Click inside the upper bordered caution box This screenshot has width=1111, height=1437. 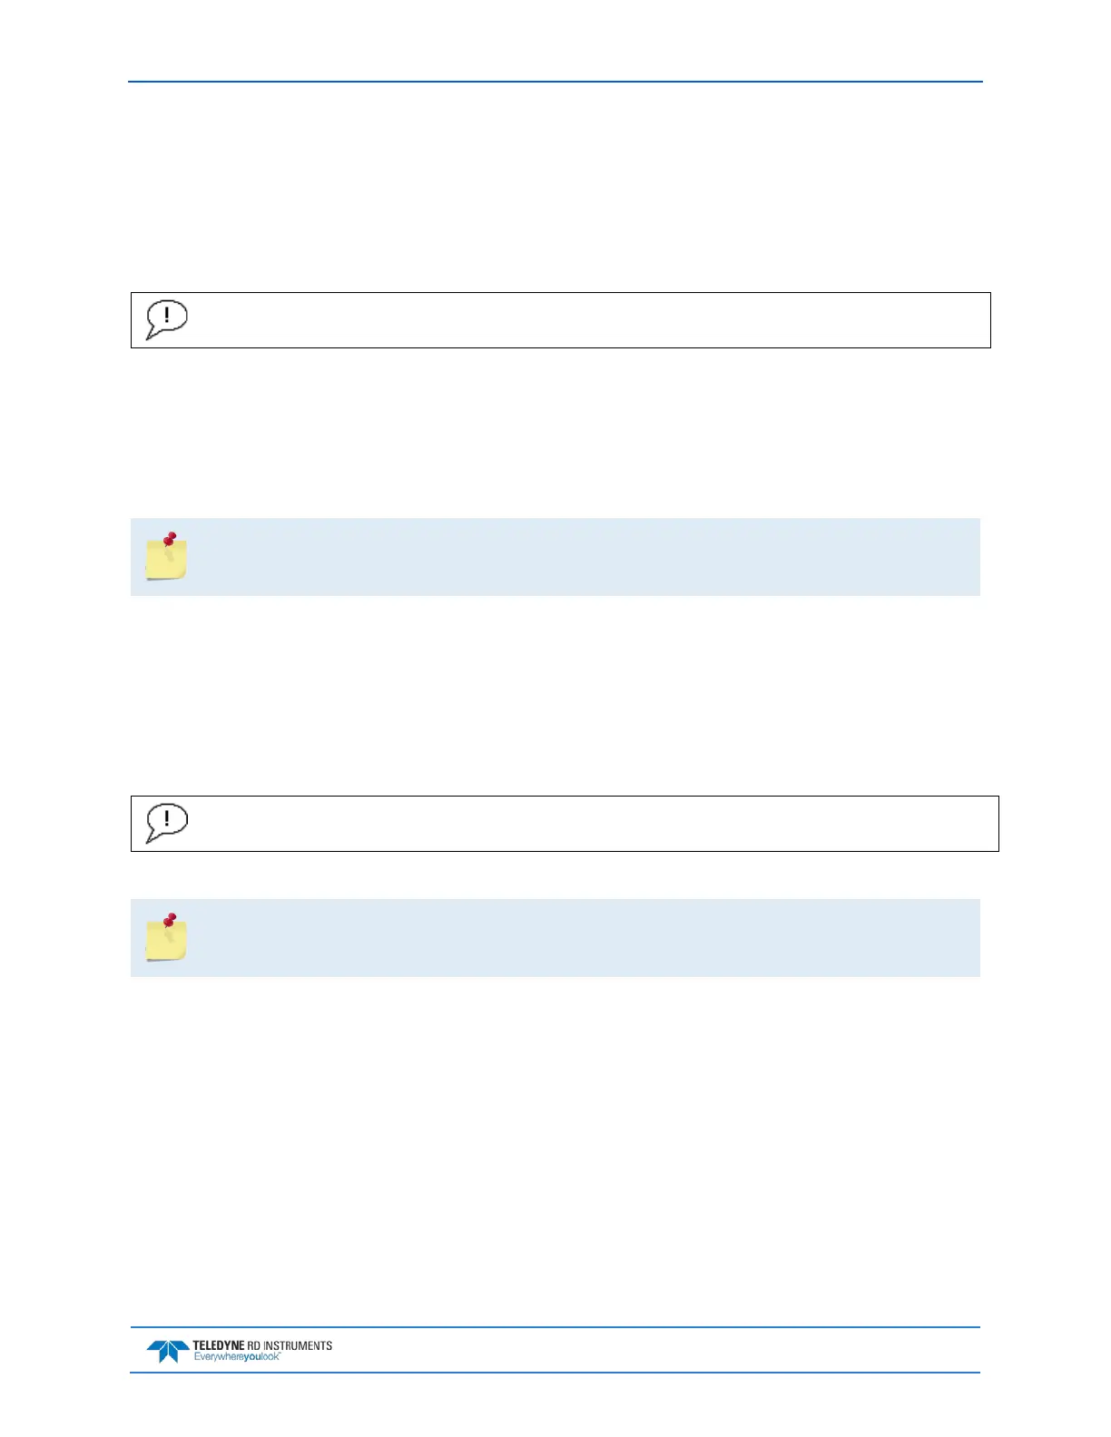[x=581, y=320]
